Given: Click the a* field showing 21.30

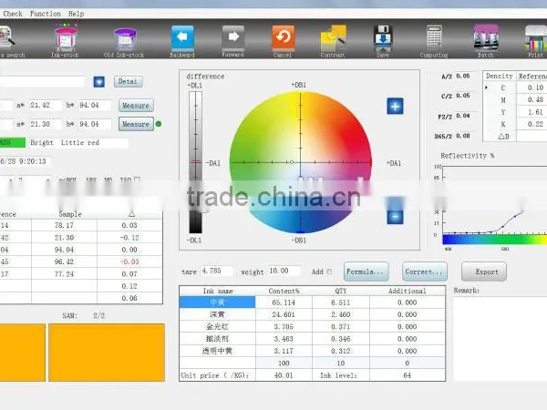Looking at the screenshot, I should coord(46,124).
